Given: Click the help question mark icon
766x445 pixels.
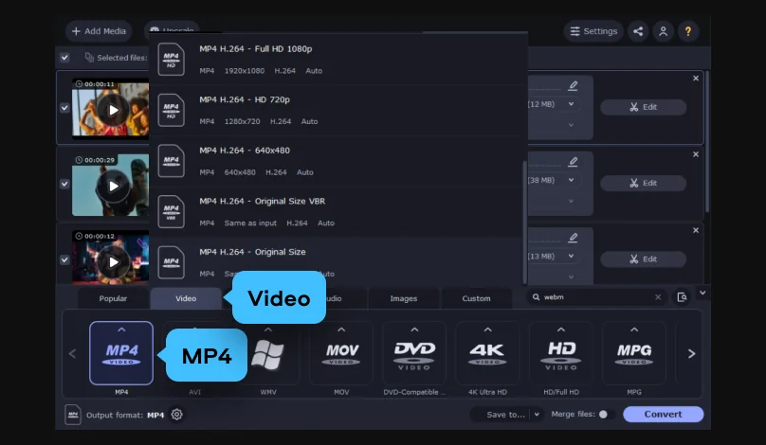Looking at the screenshot, I should coord(688,31).
